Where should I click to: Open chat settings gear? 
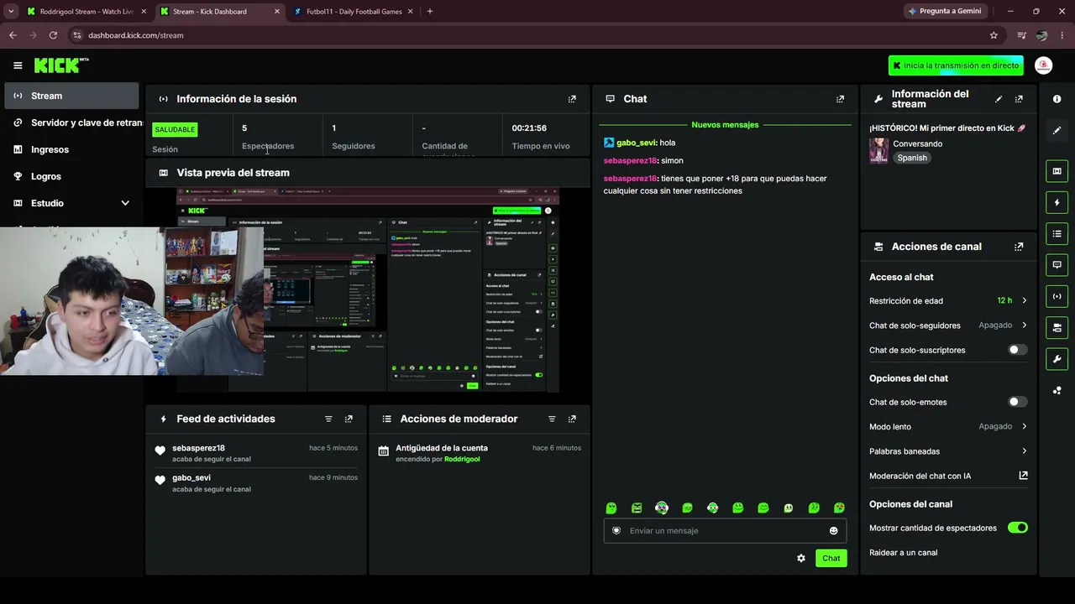pos(801,558)
